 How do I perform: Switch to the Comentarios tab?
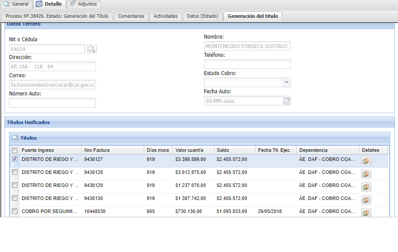pyautogui.click(x=131, y=16)
